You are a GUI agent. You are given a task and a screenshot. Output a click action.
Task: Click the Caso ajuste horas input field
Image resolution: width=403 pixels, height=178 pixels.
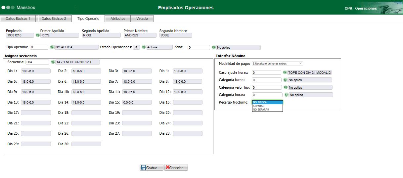coord(266,72)
